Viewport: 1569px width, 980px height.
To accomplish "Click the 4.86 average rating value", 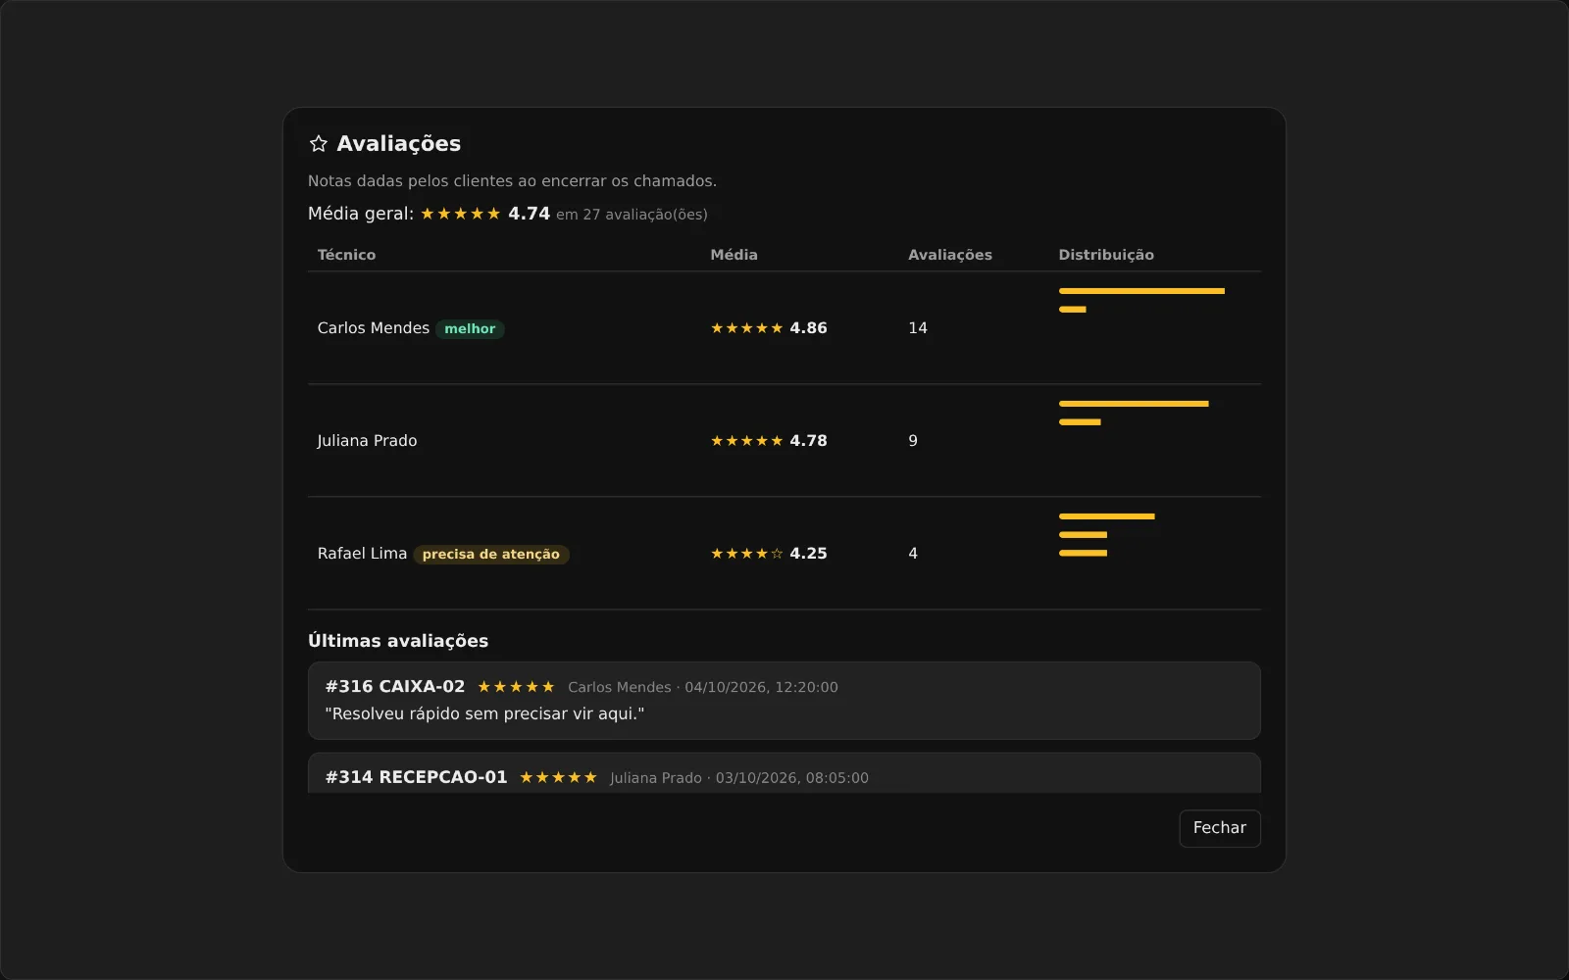I will [x=808, y=328].
